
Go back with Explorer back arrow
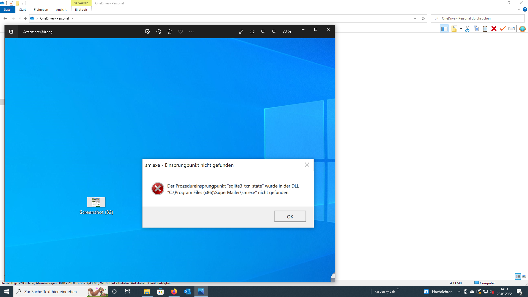pyautogui.click(x=5, y=18)
